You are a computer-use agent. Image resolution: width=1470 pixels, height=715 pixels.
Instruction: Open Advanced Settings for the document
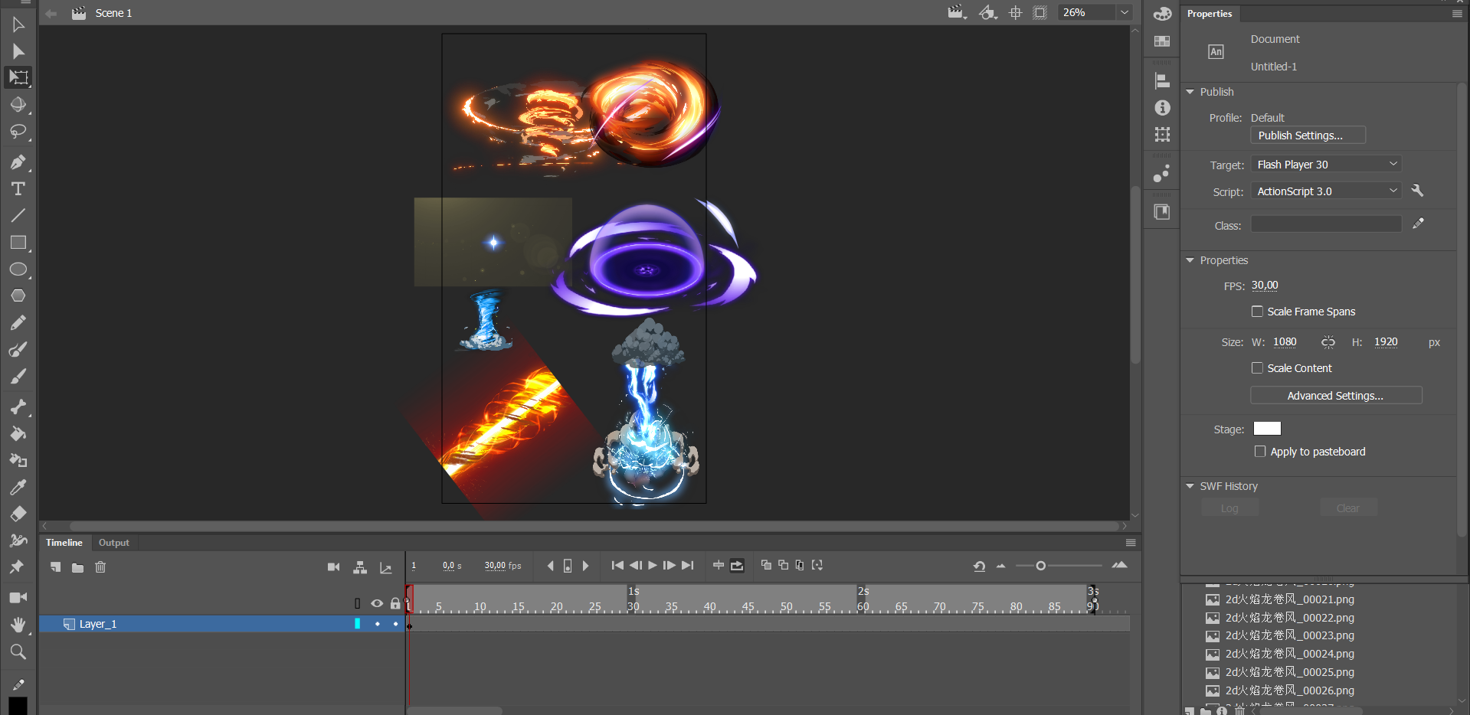1335,396
